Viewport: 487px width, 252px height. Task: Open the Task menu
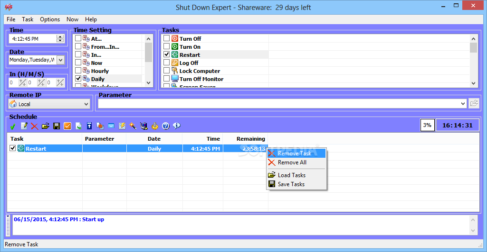click(28, 19)
